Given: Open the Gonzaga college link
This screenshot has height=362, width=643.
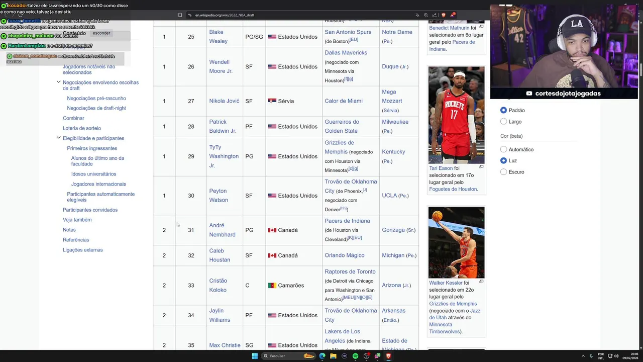Looking at the screenshot, I should 393,230.
